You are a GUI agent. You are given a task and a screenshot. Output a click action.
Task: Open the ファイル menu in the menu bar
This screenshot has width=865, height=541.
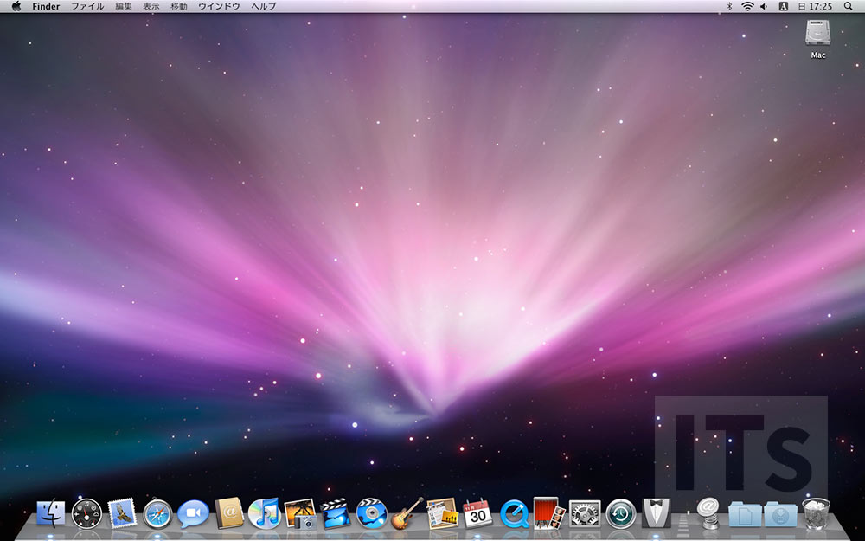(x=87, y=6)
